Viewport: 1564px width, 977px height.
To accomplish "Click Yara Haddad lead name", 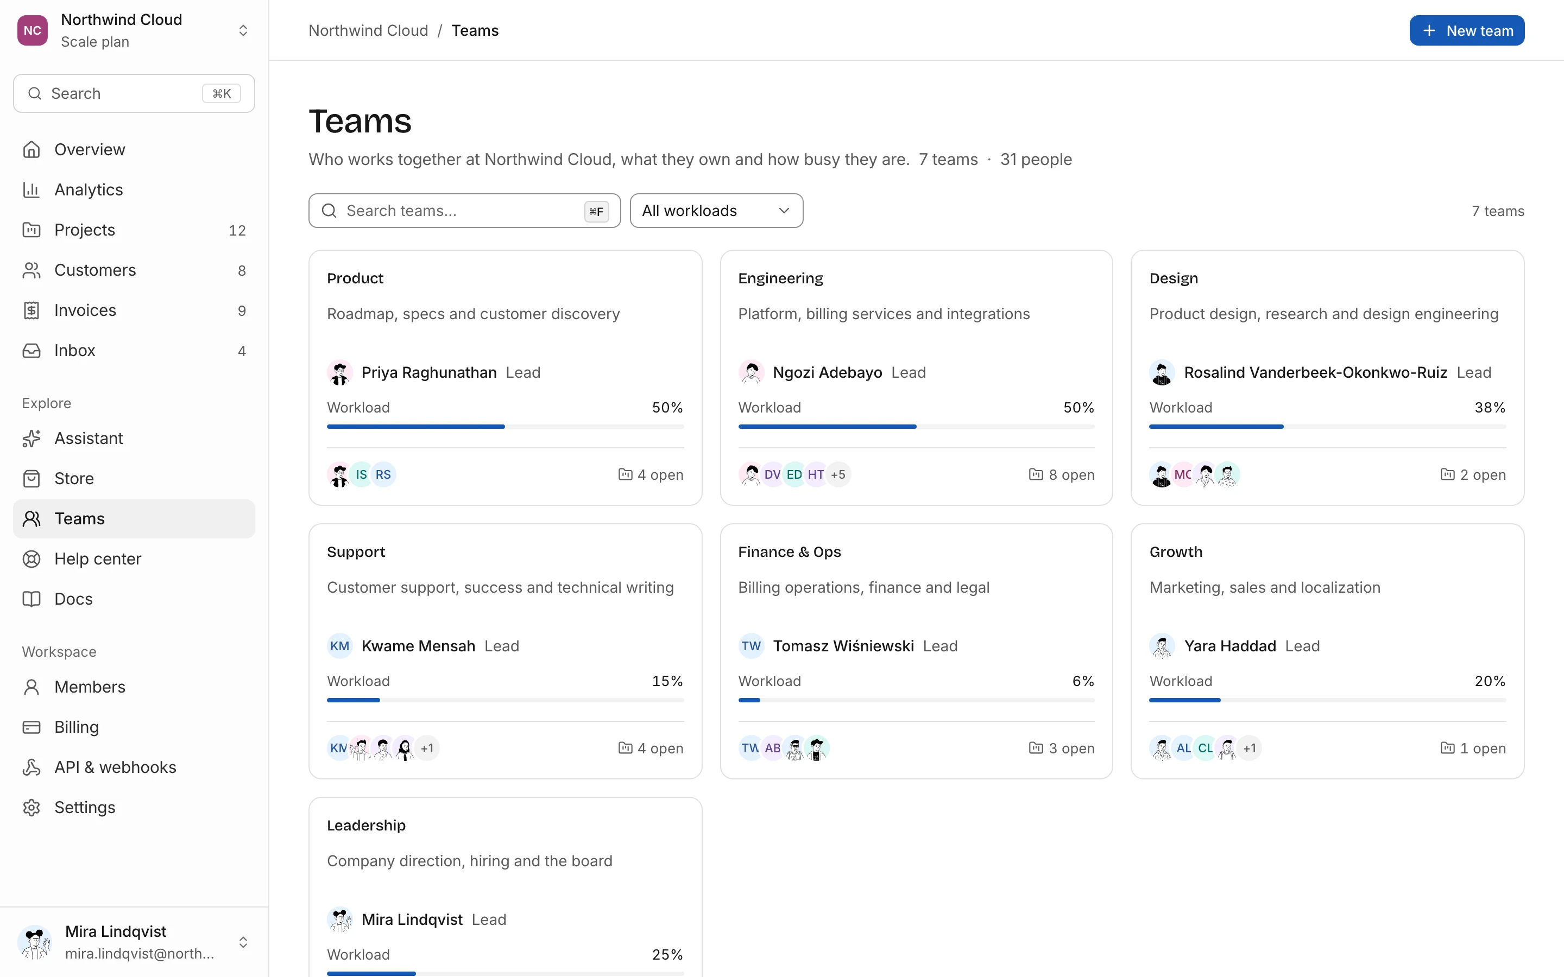I will pos(1230,645).
